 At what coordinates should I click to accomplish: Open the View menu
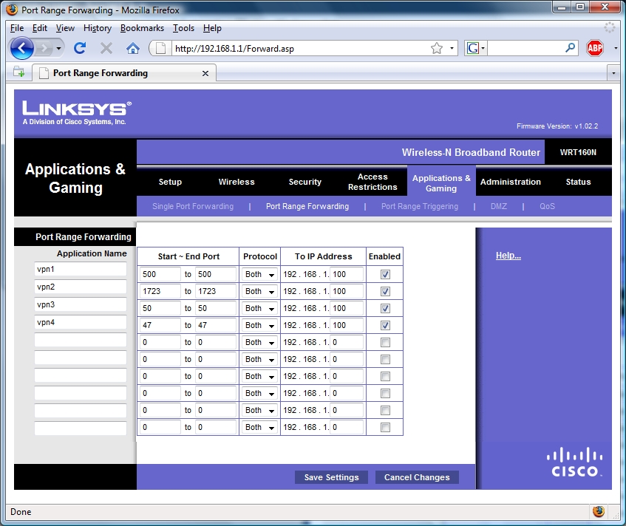coord(65,28)
